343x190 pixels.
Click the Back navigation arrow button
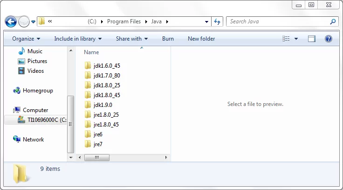11,21
